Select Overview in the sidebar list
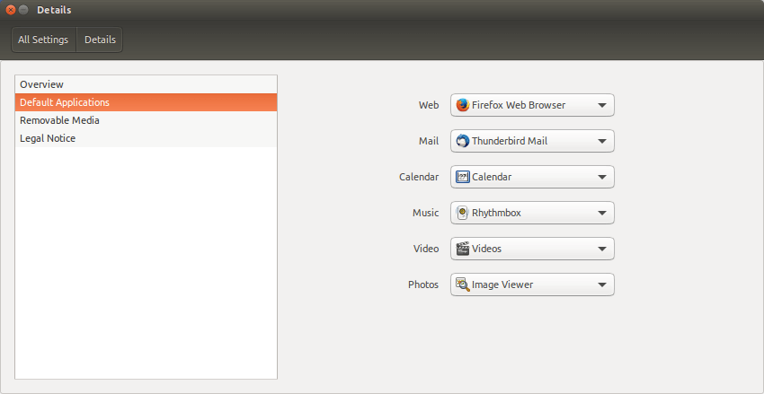 click(147, 84)
